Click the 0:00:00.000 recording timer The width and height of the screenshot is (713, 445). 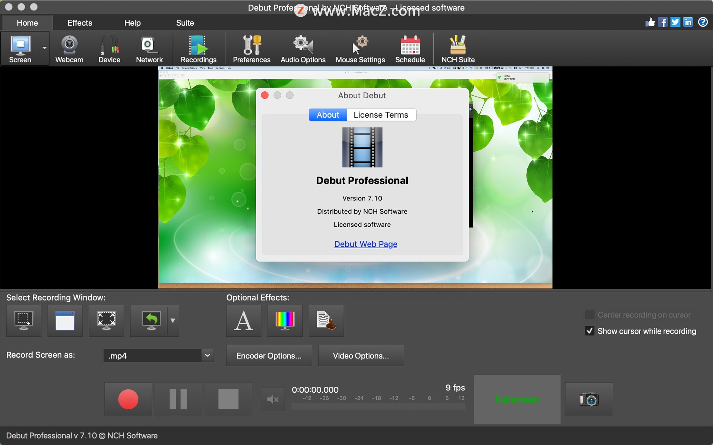(315, 390)
